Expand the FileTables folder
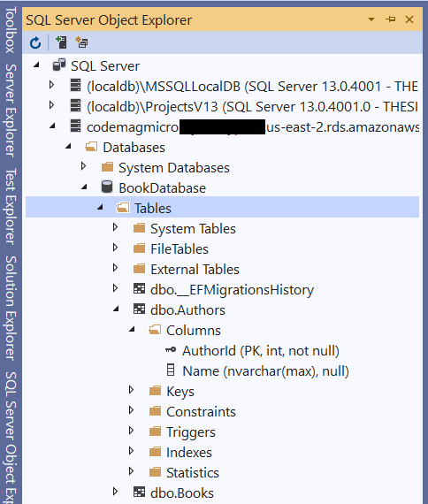This screenshot has height=504, width=428. (x=115, y=248)
